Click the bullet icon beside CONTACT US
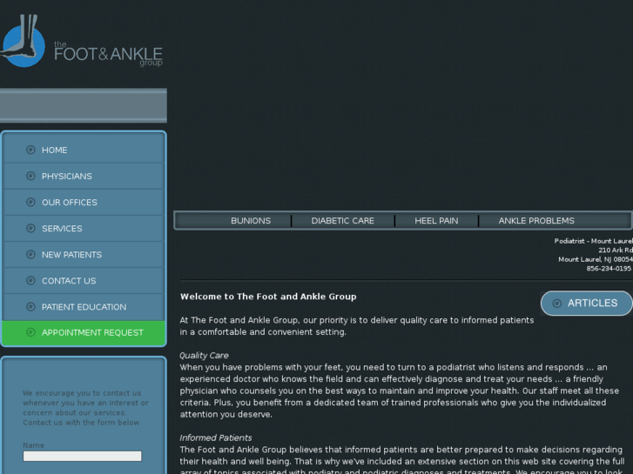 [30, 280]
